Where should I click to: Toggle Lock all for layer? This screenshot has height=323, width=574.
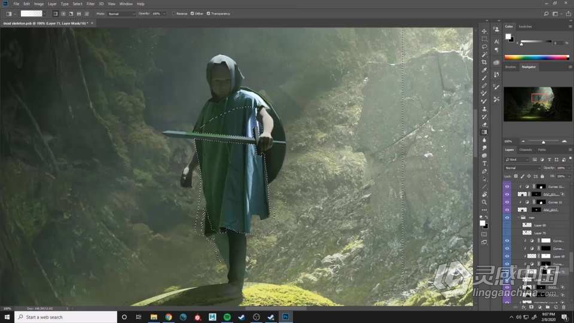pos(542,176)
